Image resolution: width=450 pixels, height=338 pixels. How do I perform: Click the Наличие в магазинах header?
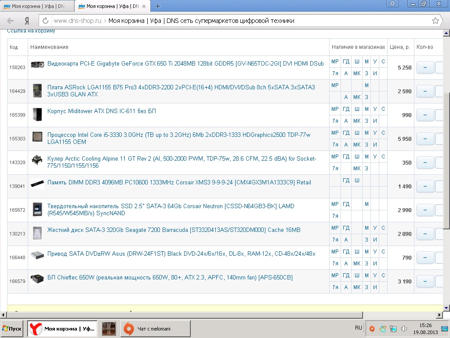[x=358, y=47]
